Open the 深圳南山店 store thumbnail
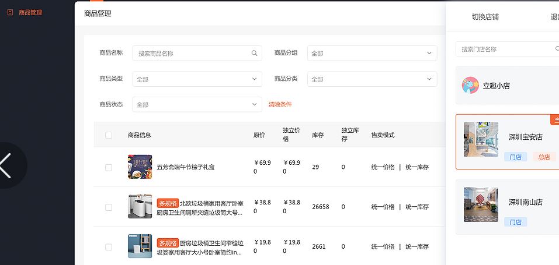 (x=481, y=204)
